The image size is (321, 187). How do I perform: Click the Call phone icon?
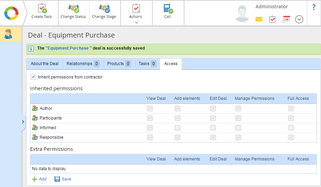[168, 9]
